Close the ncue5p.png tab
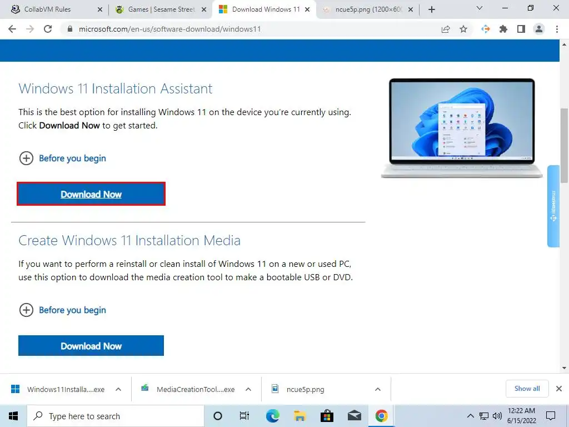The width and height of the screenshot is (569, 427). [411, 10]
